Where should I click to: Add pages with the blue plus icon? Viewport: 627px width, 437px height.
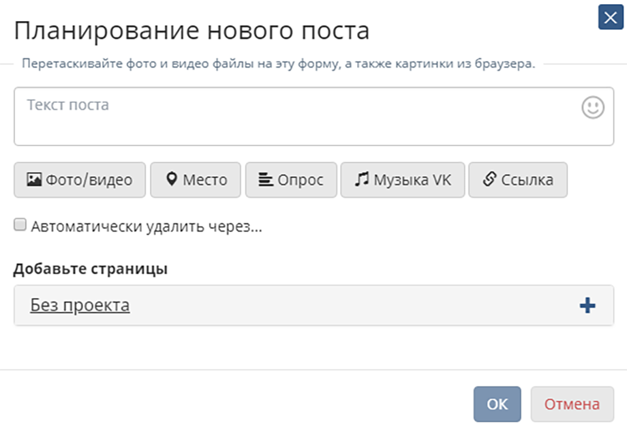pos(587,305)
